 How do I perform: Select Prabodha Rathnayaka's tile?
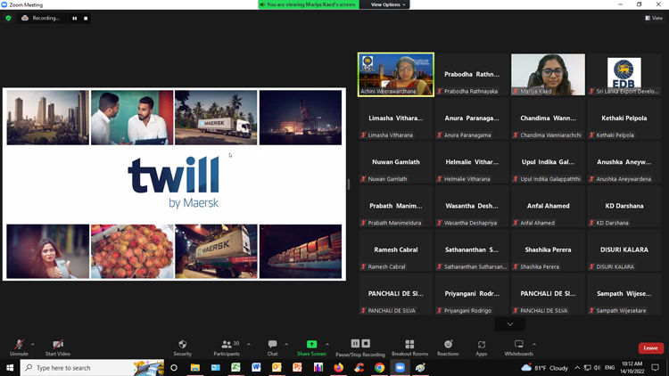(x=472, y=75)
